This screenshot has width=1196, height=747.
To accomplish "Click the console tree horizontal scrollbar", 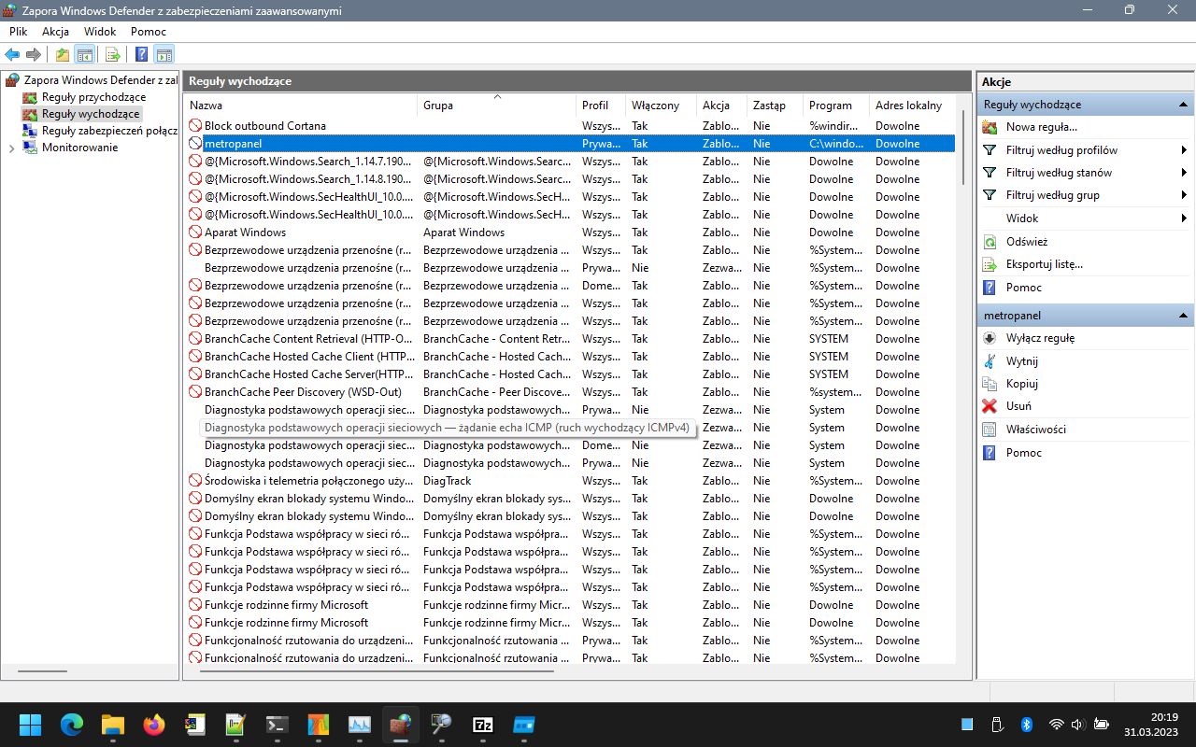I will click(x=43, y=670).
